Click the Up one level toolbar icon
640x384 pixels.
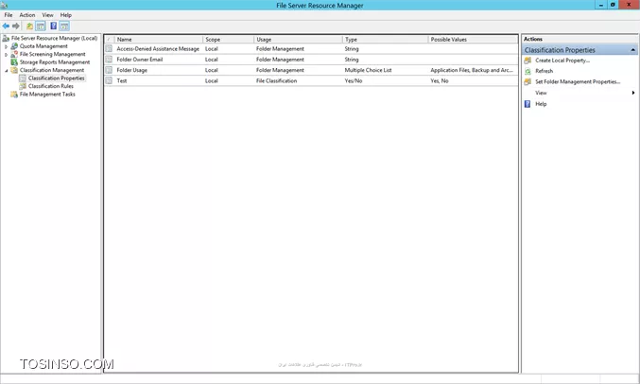(x=30, y=26)
